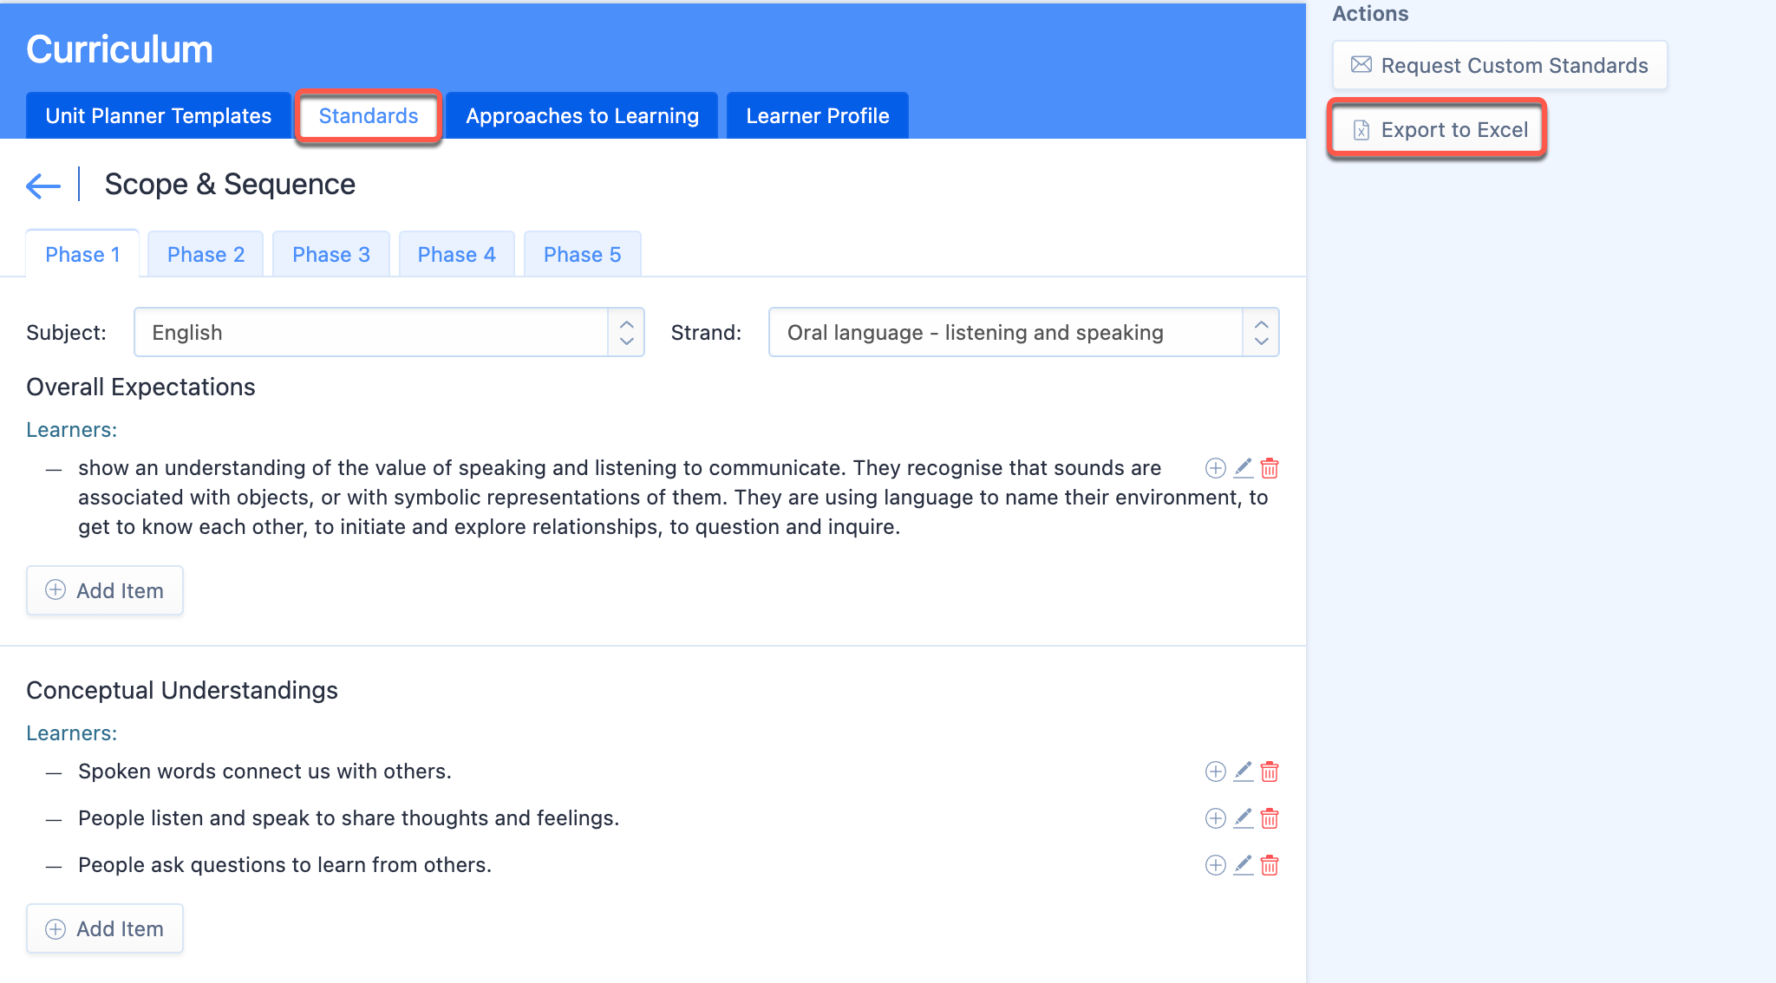The width and height of the screenshot is (1776, 983).
Task: Click Request Custom Standards button
Action: [x=1499, y=65]
